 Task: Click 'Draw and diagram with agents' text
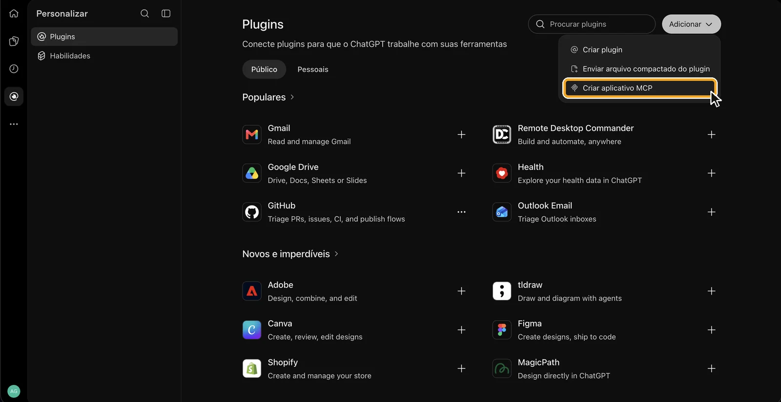pos(570,298)
